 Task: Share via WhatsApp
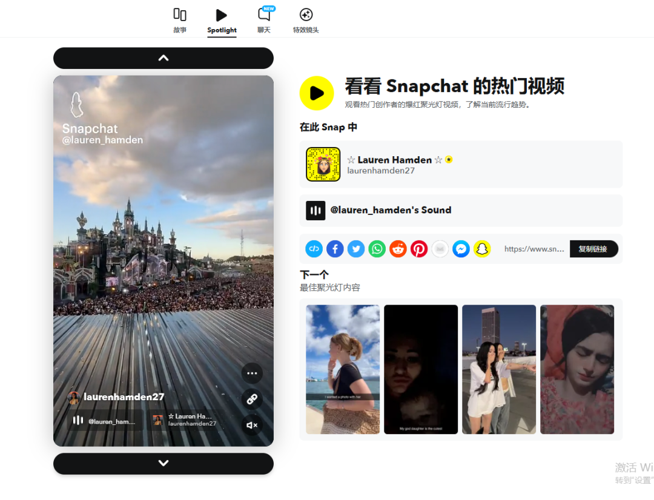377,249
